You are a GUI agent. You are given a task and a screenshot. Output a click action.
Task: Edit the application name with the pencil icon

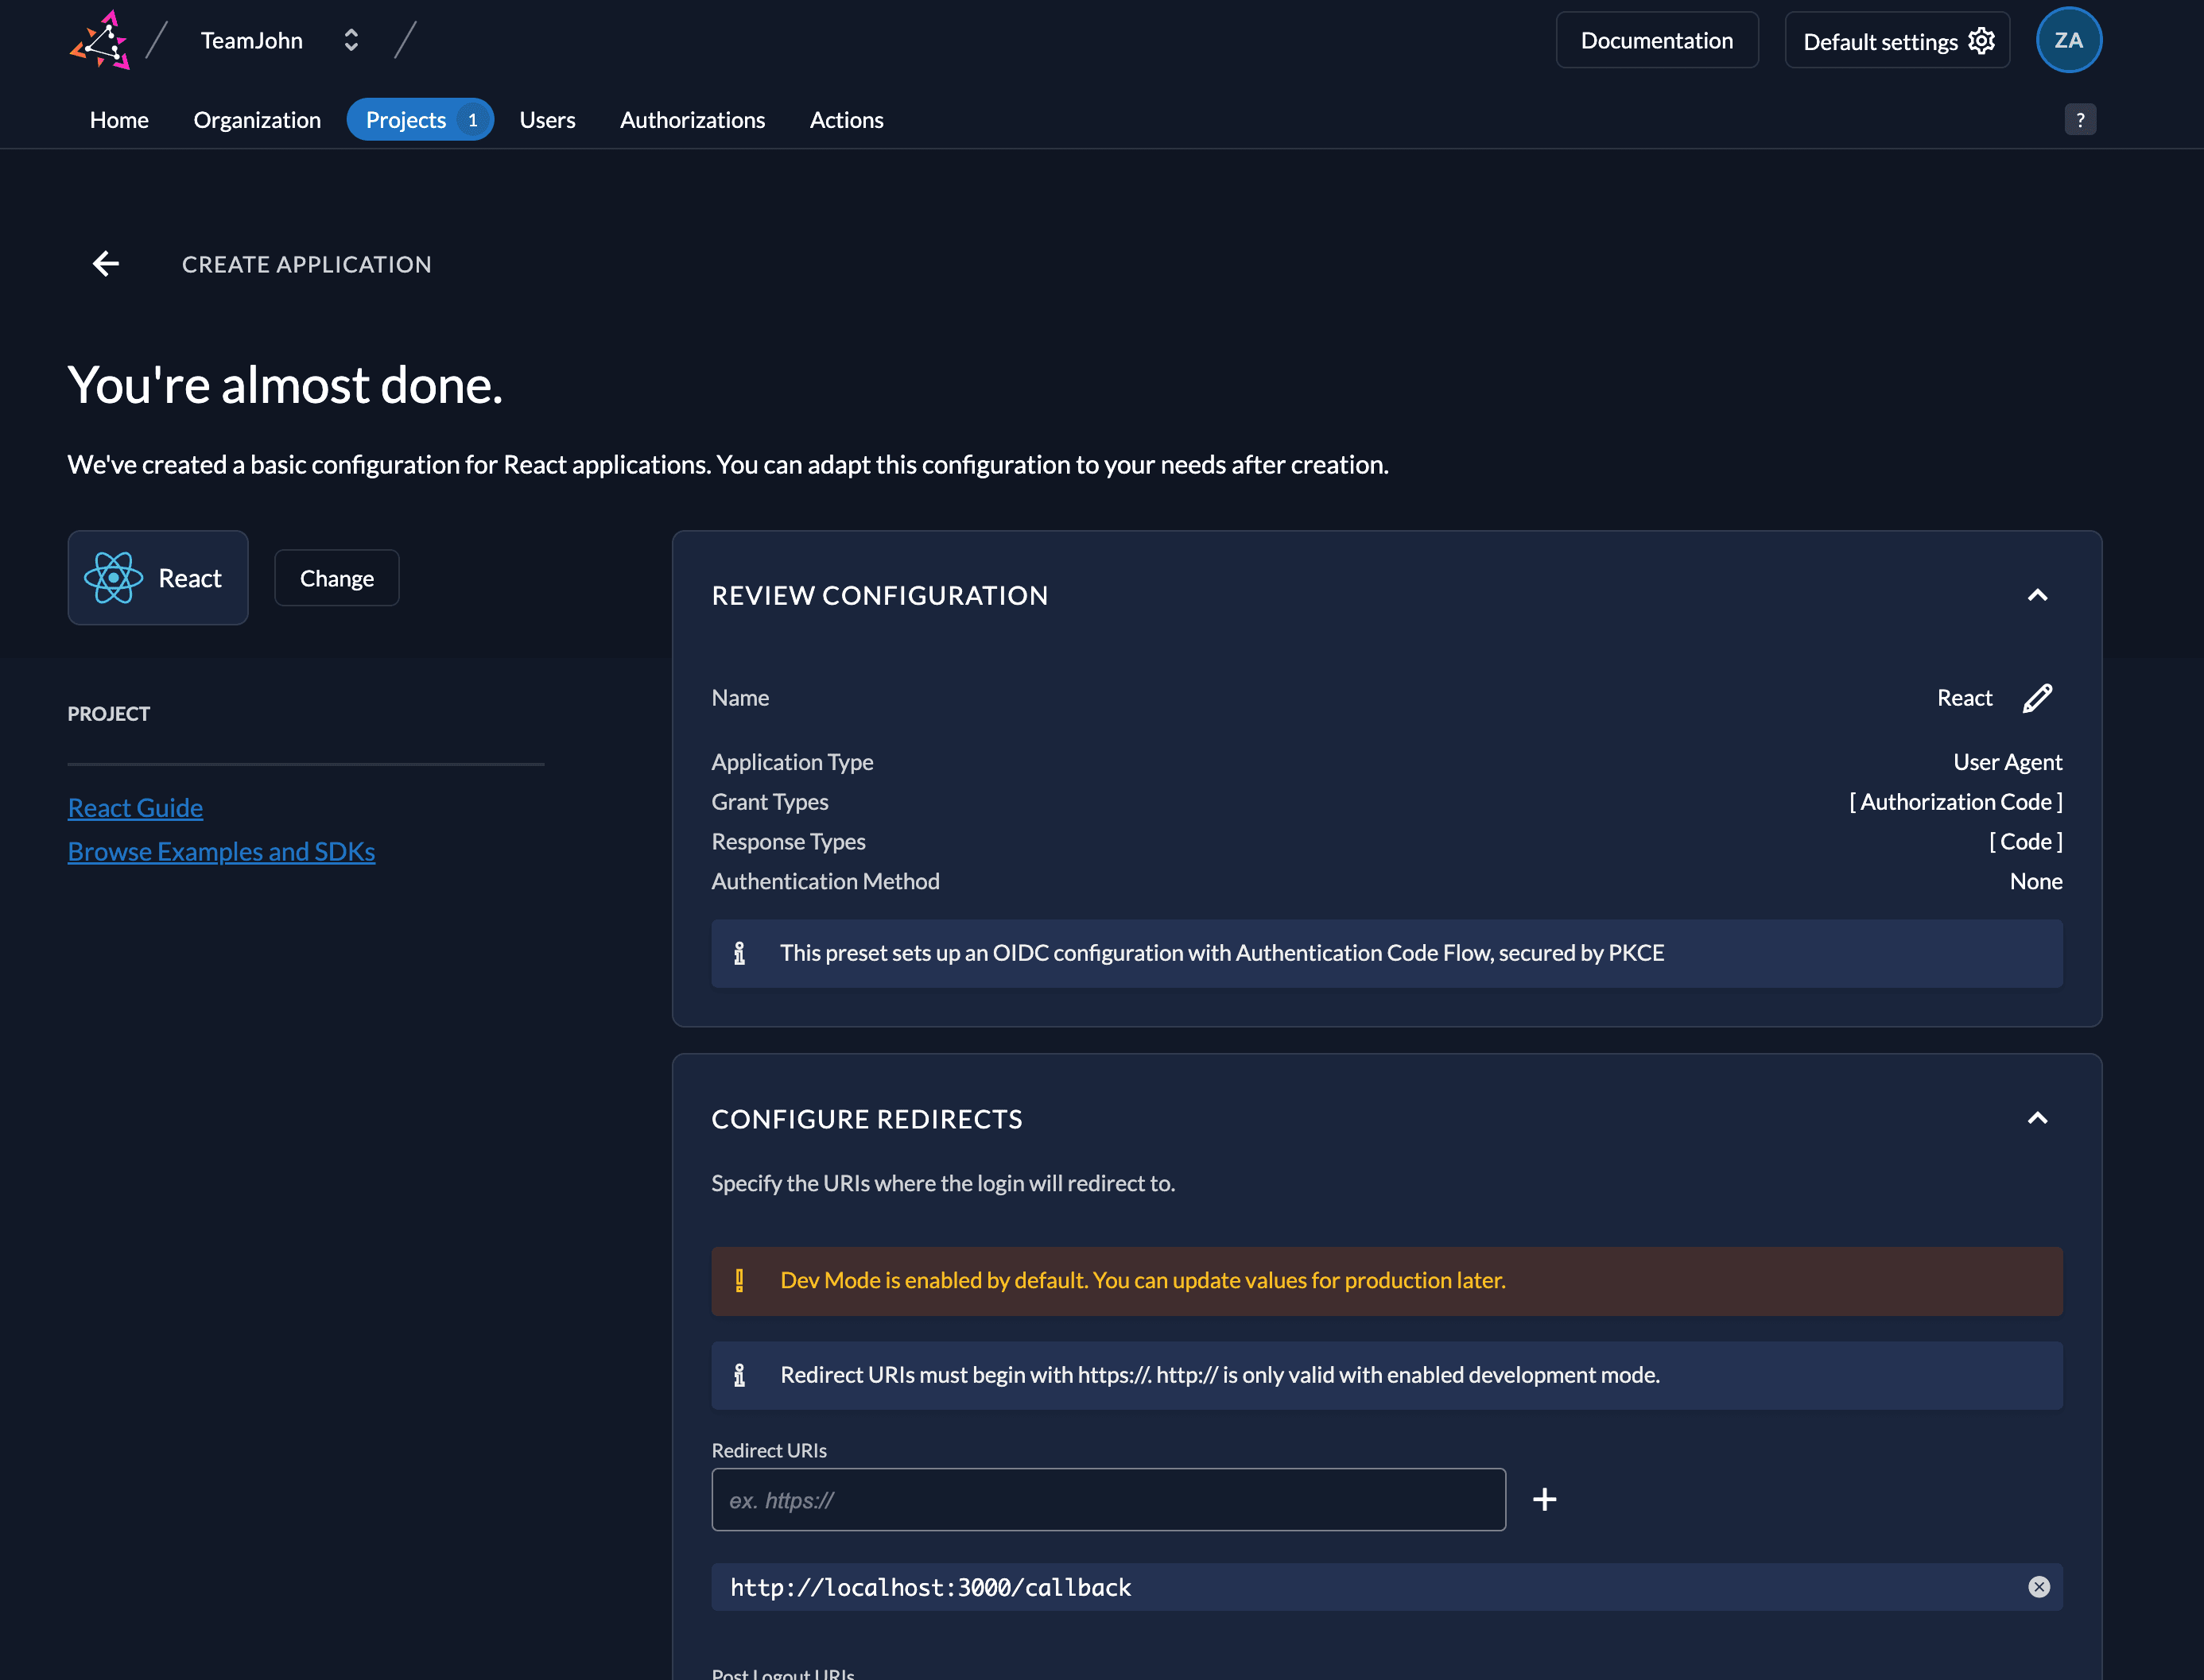point(2038,697)
